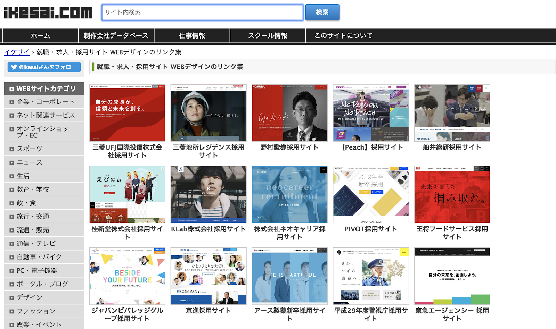Select 企業・コーポレート category
Screen dimensions: 556x329
(x=44, y=102)
